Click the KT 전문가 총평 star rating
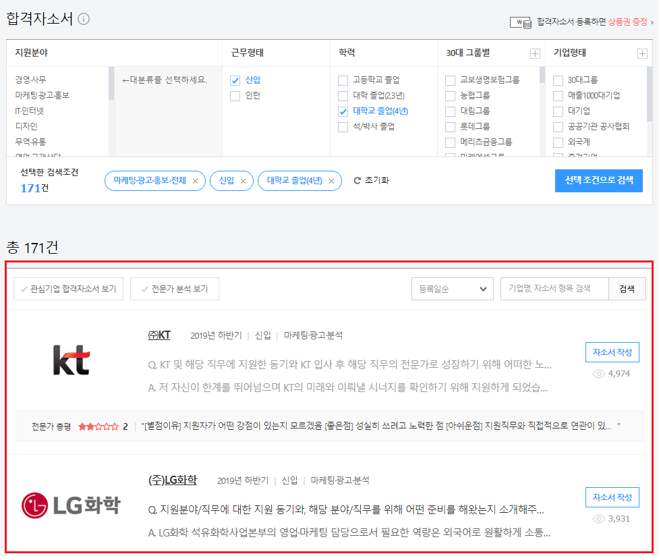This screenshot has width=659, height=556. coord(98,427)
